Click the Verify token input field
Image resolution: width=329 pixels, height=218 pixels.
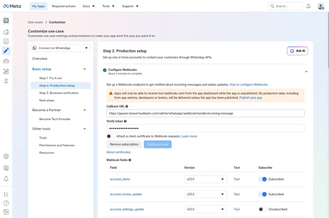(x=205, y=128)
